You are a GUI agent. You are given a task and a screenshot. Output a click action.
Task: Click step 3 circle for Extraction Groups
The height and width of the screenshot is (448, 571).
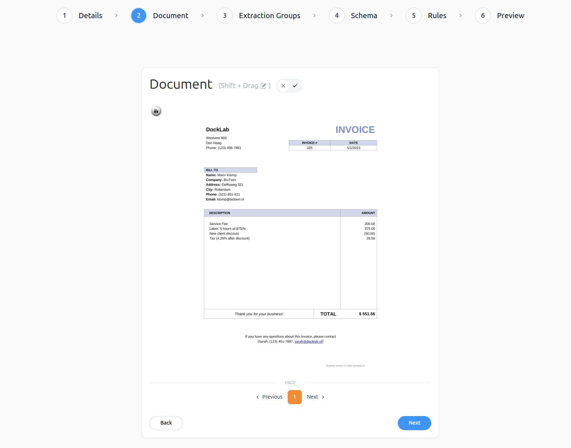(225, 16)
